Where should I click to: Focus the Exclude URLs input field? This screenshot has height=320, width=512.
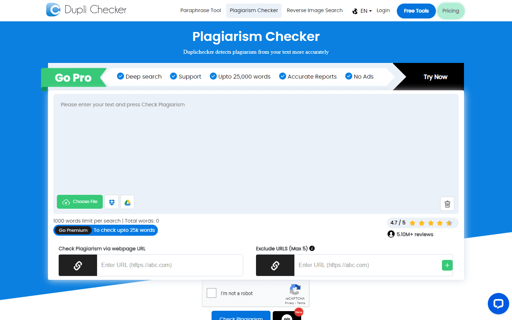pyautogui.click(x=368, y=265)
